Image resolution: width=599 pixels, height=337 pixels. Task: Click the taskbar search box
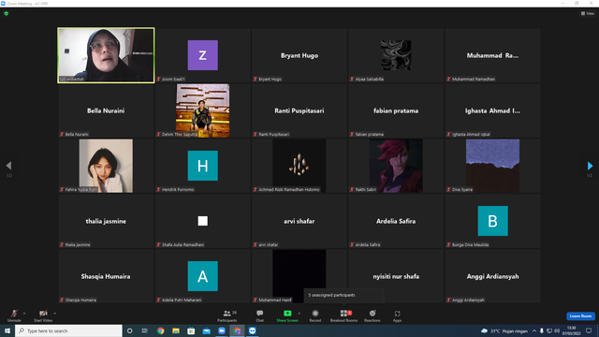pos(68,330)
